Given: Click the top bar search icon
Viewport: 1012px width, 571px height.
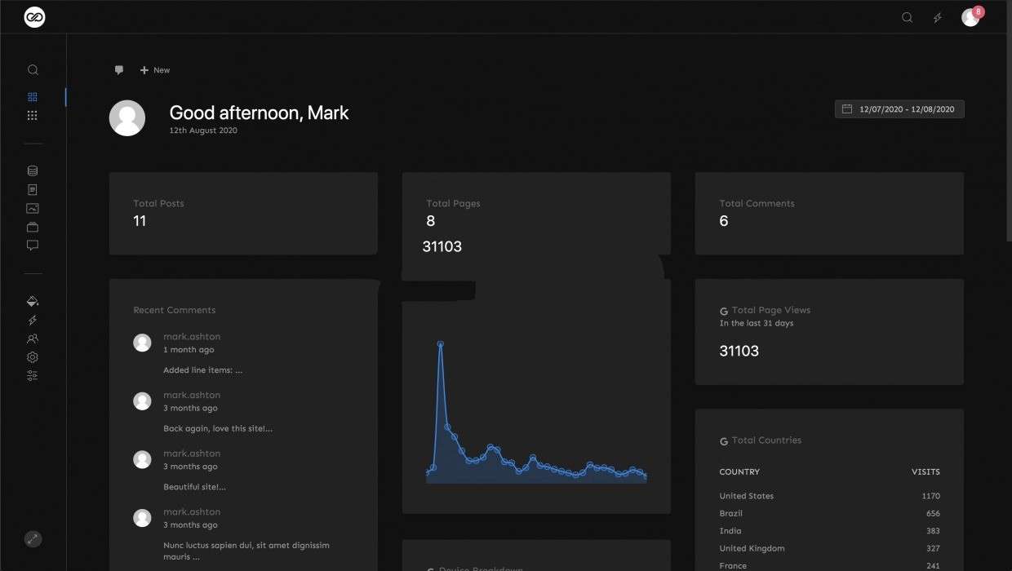Looking at the screenshot, I should (907, 17).
